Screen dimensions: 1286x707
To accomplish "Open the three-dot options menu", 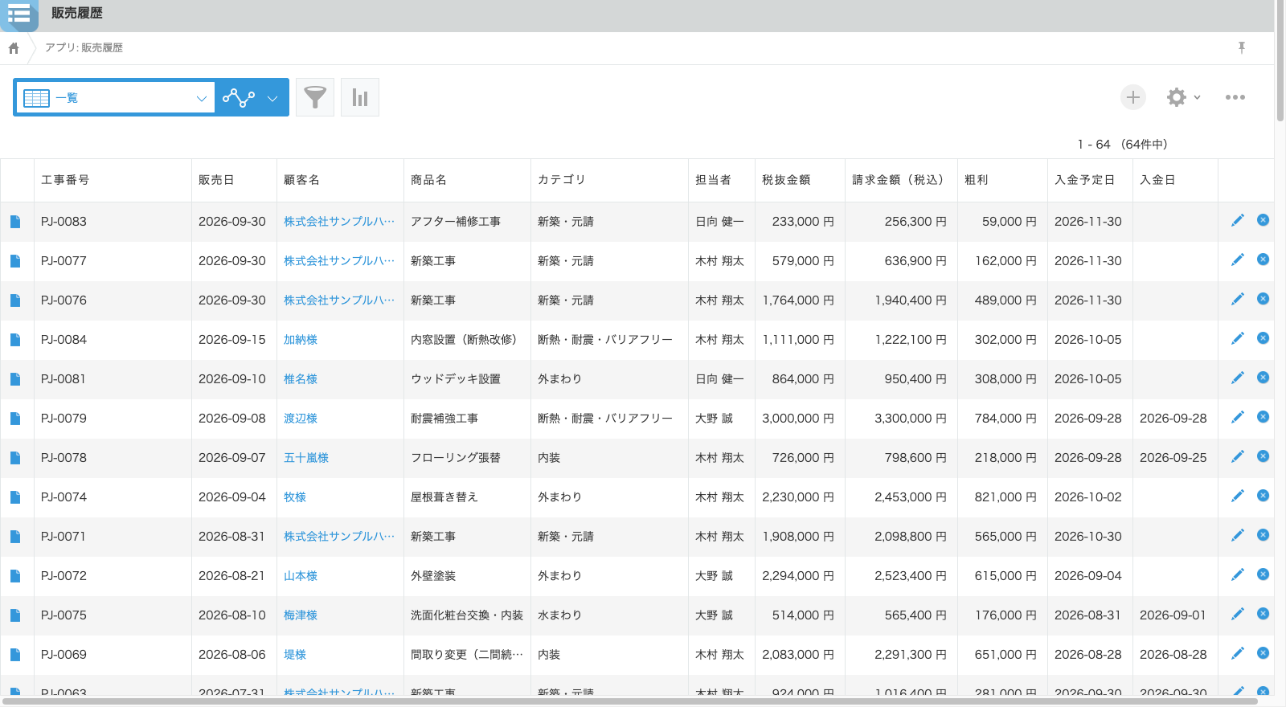I will [1235, 97].
